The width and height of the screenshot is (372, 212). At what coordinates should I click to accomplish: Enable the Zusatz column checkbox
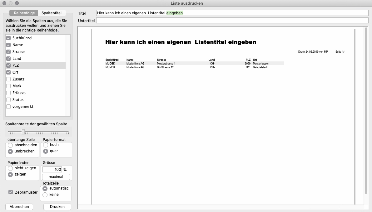pos(8,79)
